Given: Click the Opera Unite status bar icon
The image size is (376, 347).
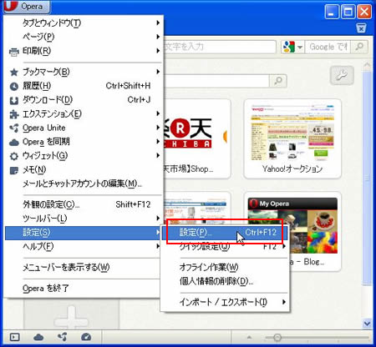Looking at the screenshot, I should coord(62,337).
